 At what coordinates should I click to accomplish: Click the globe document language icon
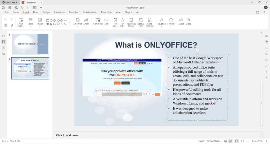(226, 141)
